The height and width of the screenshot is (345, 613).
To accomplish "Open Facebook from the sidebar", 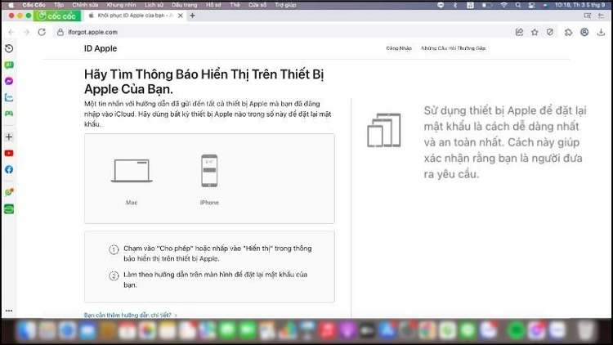I will (9, 169).
